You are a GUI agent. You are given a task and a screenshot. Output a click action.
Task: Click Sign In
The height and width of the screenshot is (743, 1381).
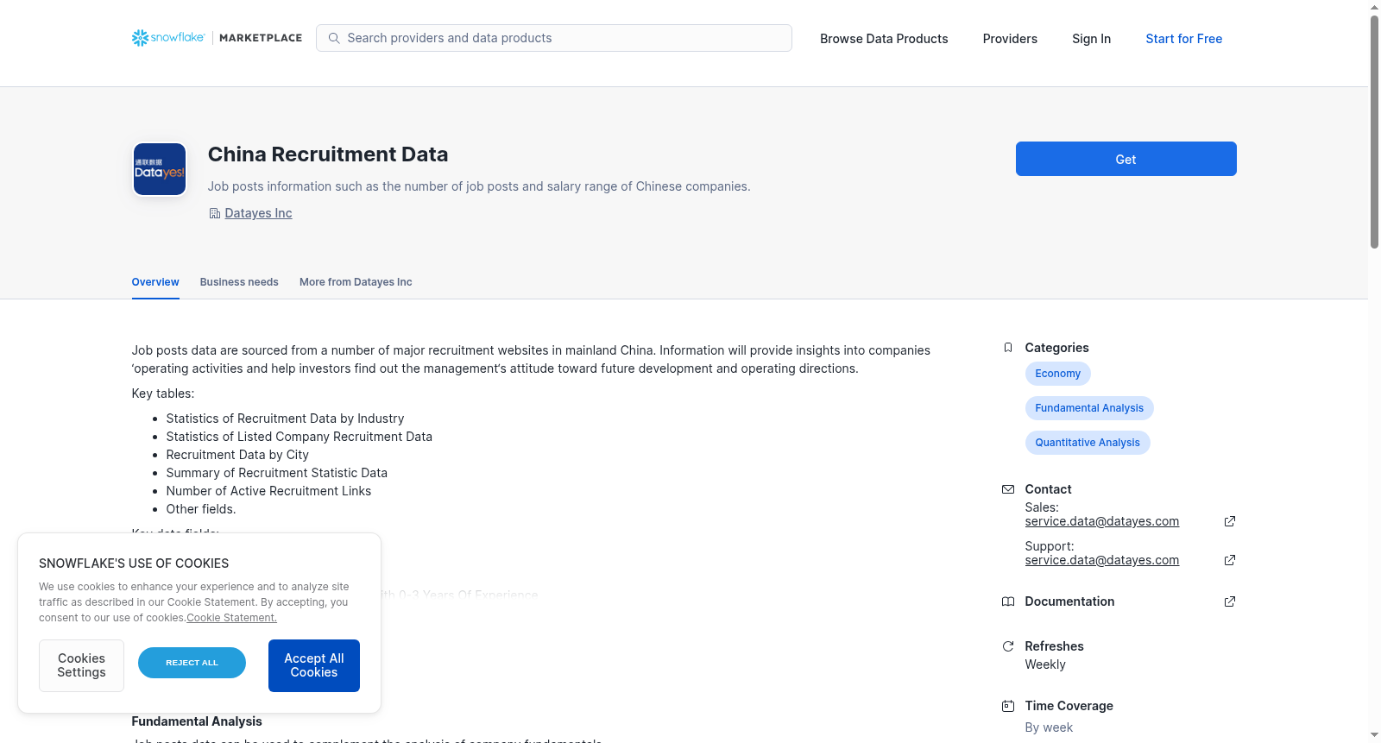click(x=1091, y=39)
